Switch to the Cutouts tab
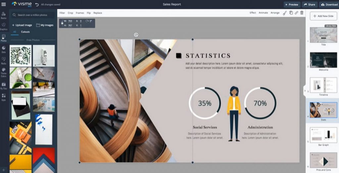The height and width of the screenshot is (173, 339). (x=25, y=32)
